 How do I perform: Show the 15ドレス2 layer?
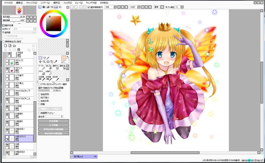pyautogui.click(x=7, y=61)
